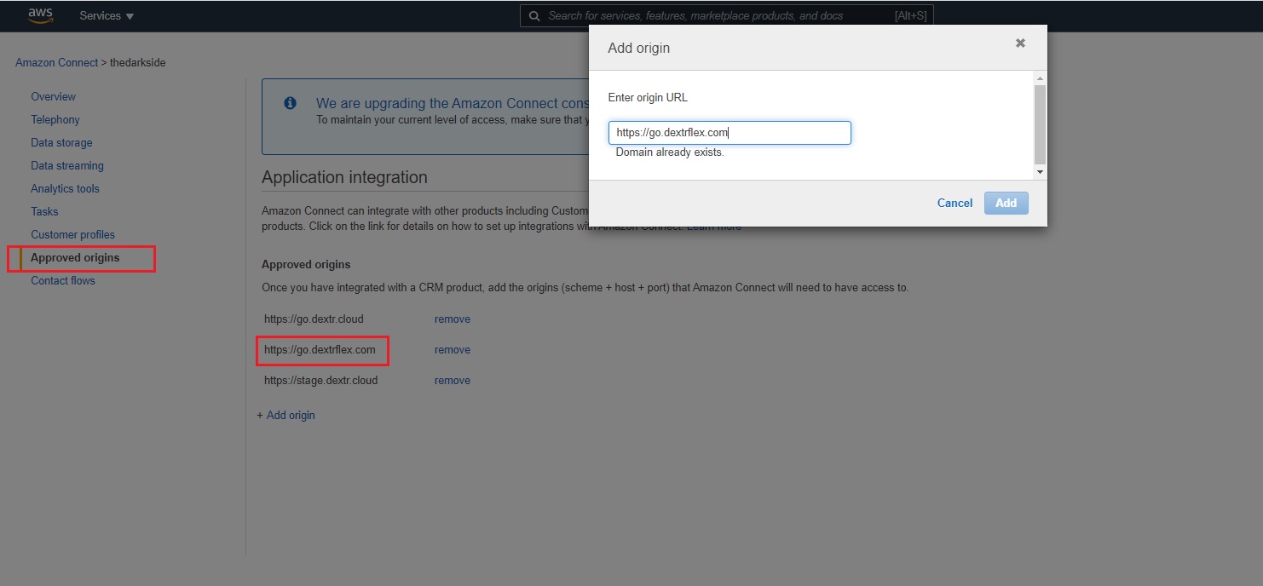Click the + Add origin link

pos(286,416)
